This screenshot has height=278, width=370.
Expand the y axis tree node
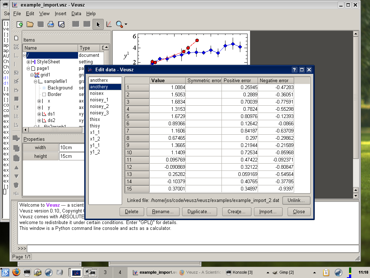tap(39, 108)
